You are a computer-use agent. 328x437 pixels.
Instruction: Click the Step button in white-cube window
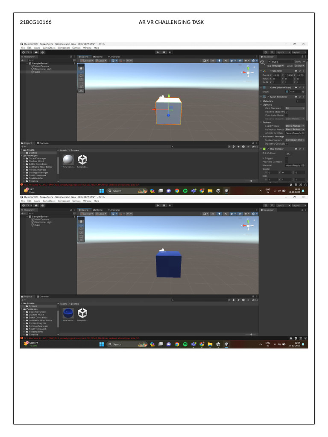(170, 52)
